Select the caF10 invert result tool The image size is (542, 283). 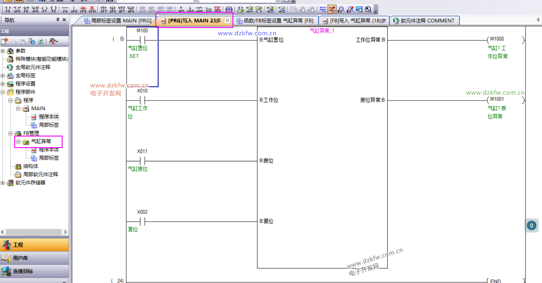(199, 9)
